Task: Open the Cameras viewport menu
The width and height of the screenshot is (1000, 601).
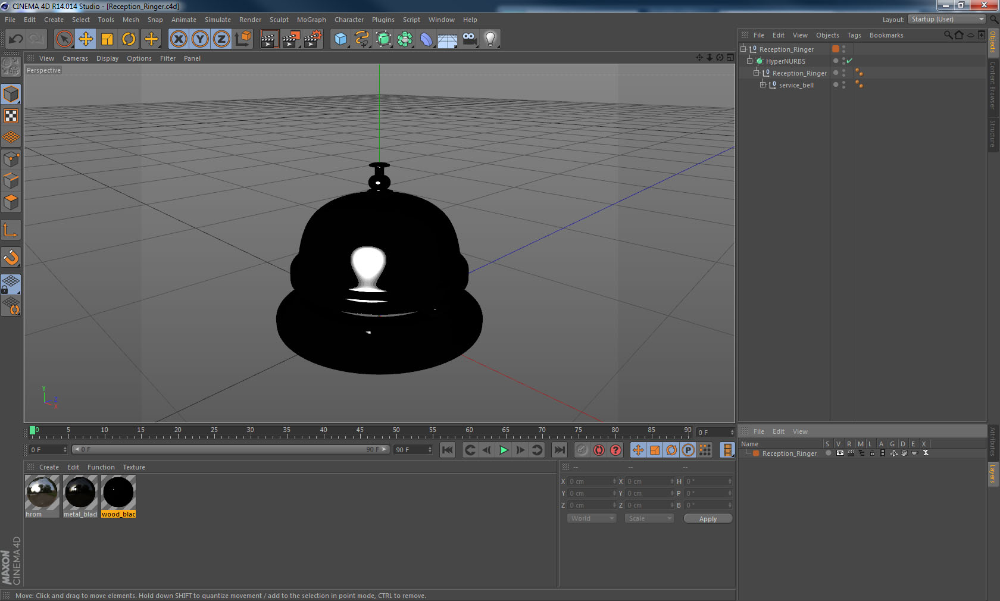Action: (75, 58)
